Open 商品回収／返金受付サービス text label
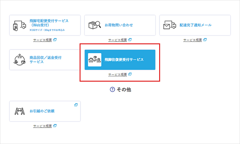 [45, 59]
